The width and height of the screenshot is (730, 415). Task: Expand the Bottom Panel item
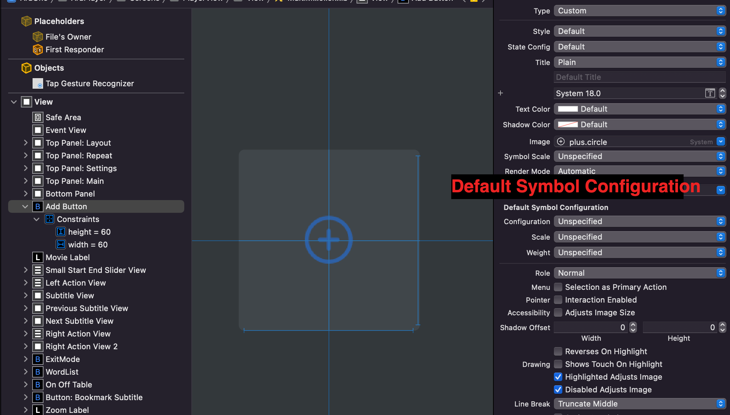click(x=25, y=194)
